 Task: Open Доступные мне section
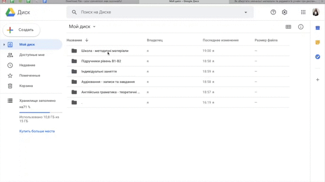[32, 55]
